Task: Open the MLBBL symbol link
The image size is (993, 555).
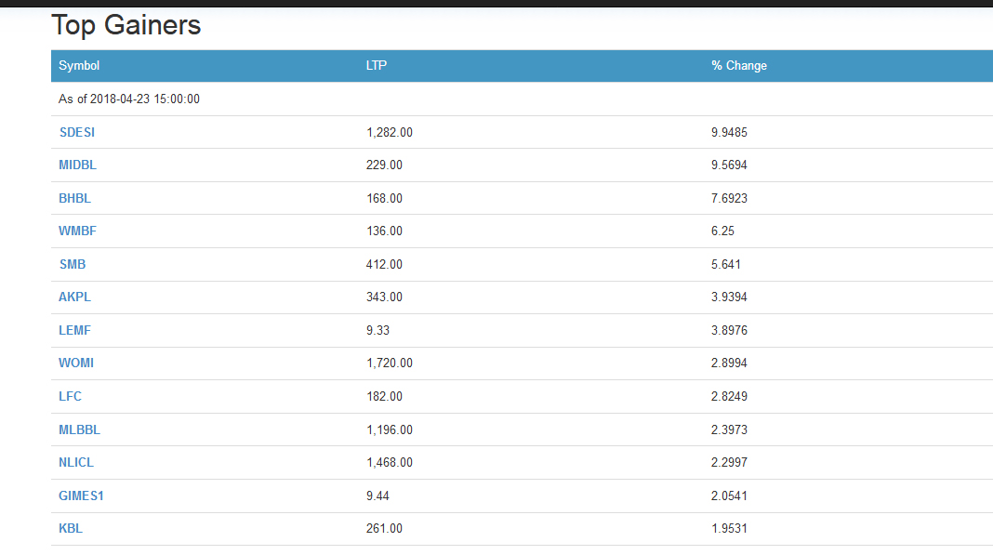Action: pyautogui.click(x=79, y=429)
